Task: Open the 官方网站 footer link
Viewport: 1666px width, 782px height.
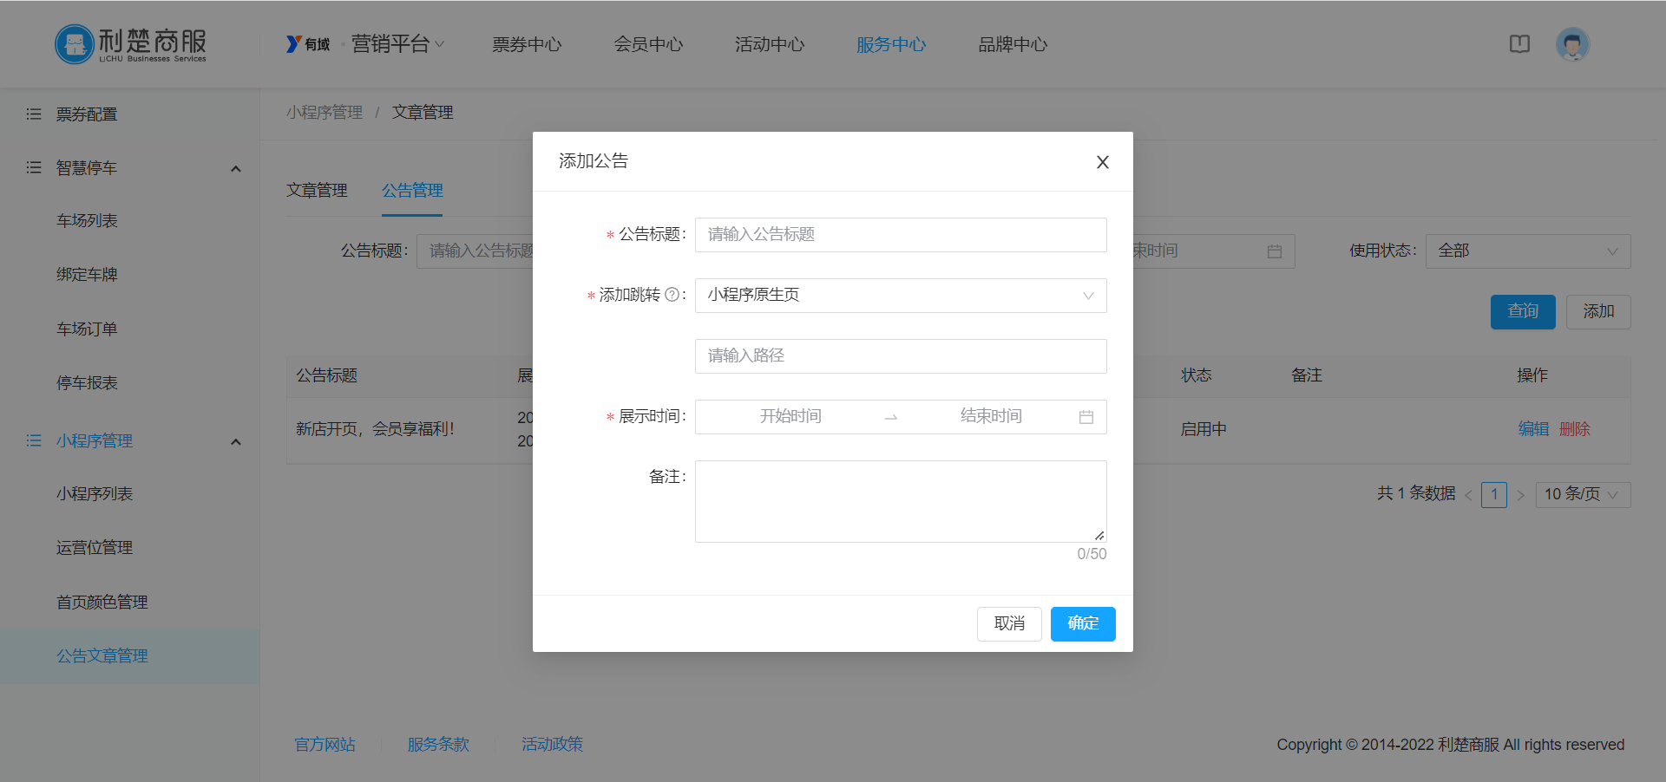Action: pyautogui.click(x=325, y=745)
